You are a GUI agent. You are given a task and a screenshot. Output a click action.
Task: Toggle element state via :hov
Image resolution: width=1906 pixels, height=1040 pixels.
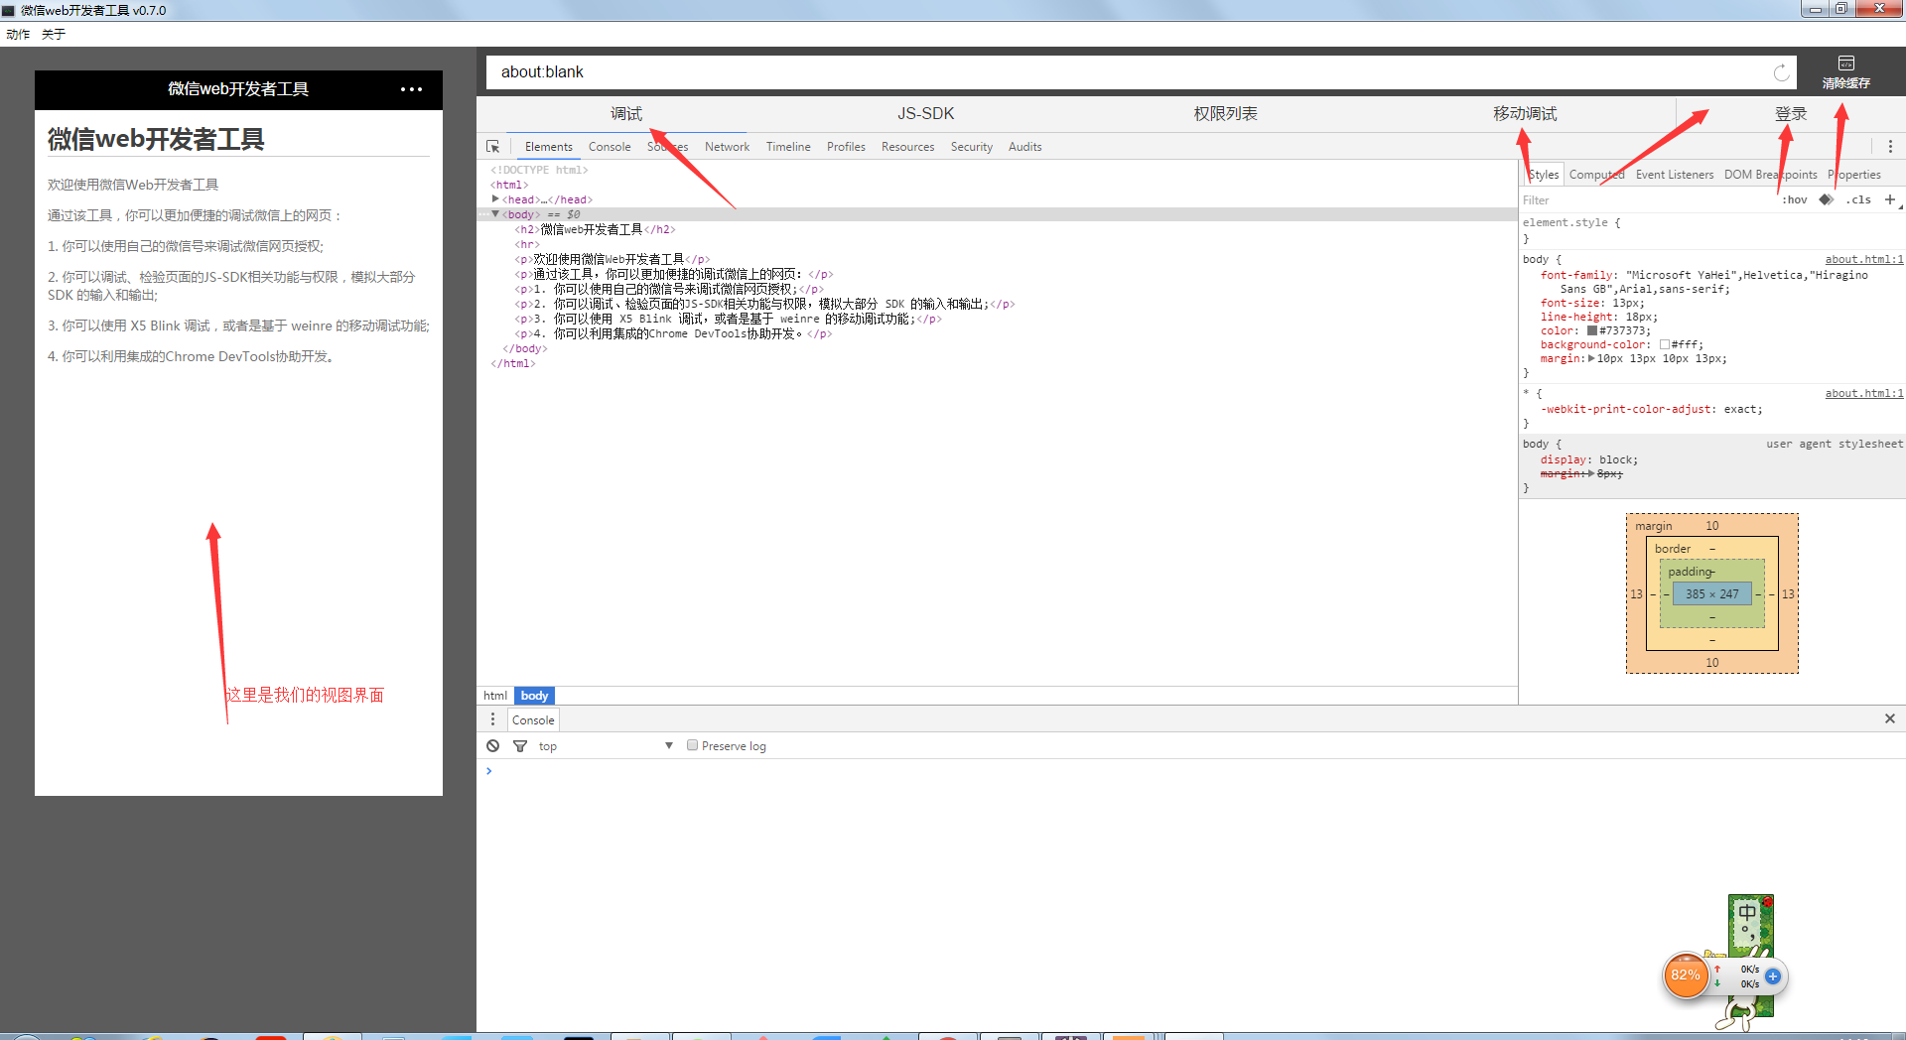click(1794, 199)
